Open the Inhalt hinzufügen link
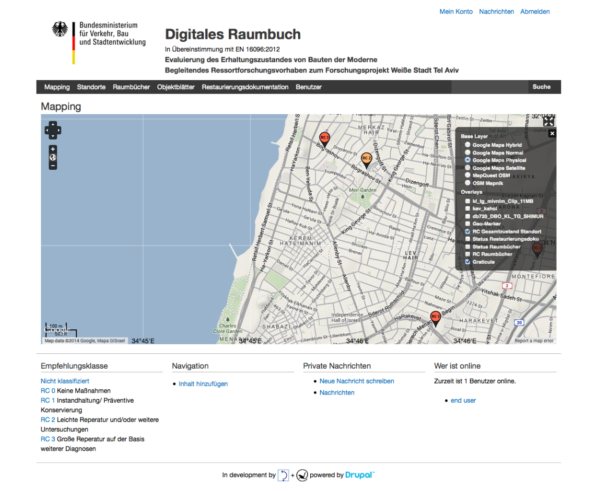This screenshot has width=597, height=491. (203, 384)
